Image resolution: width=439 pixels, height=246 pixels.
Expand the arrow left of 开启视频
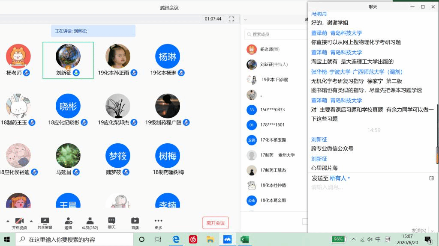pyautogui.click(x=8, y=221)
